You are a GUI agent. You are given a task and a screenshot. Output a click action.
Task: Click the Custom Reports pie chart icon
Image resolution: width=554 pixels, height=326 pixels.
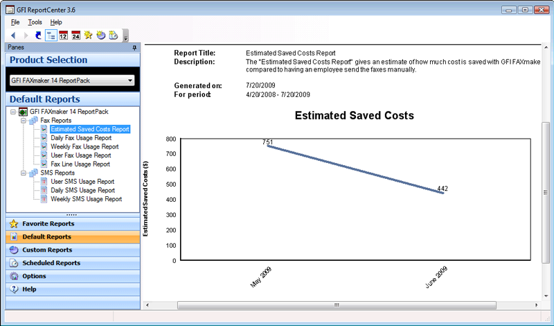point(14,250)
